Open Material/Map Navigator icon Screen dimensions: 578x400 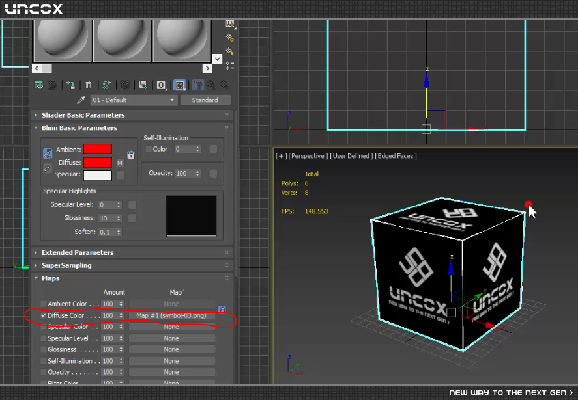coord(229,66)
